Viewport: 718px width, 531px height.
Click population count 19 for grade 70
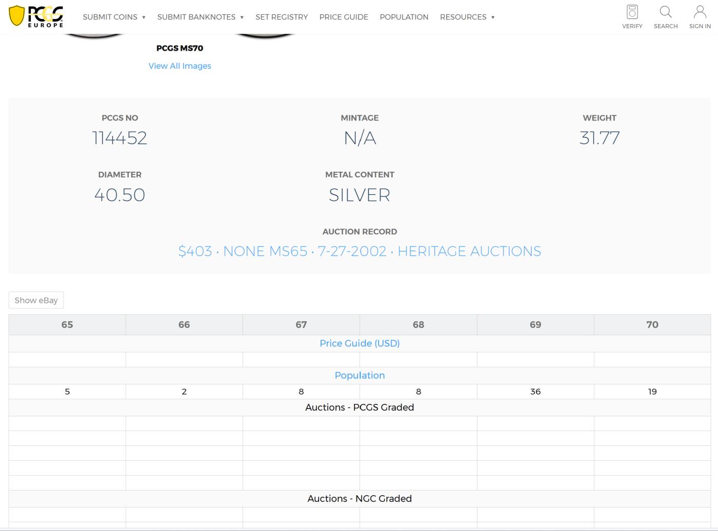pyautogui.click(x=652, y=392)
